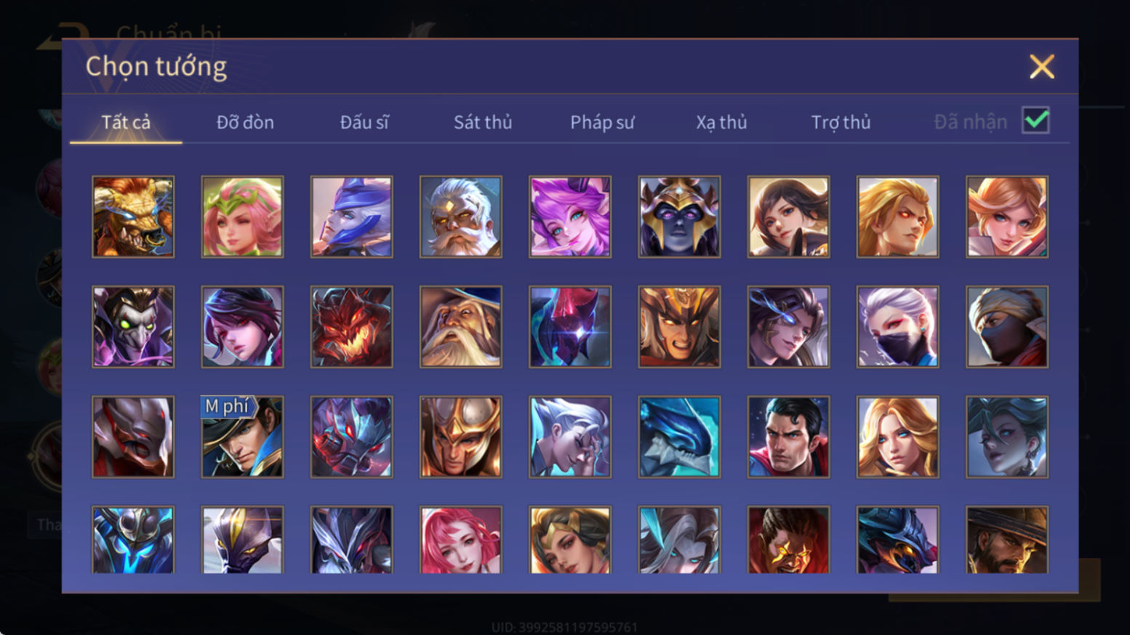Switch to the Đỡ đòn tab
Viewport: 1130px width, 635px height.
click(245, 122)
